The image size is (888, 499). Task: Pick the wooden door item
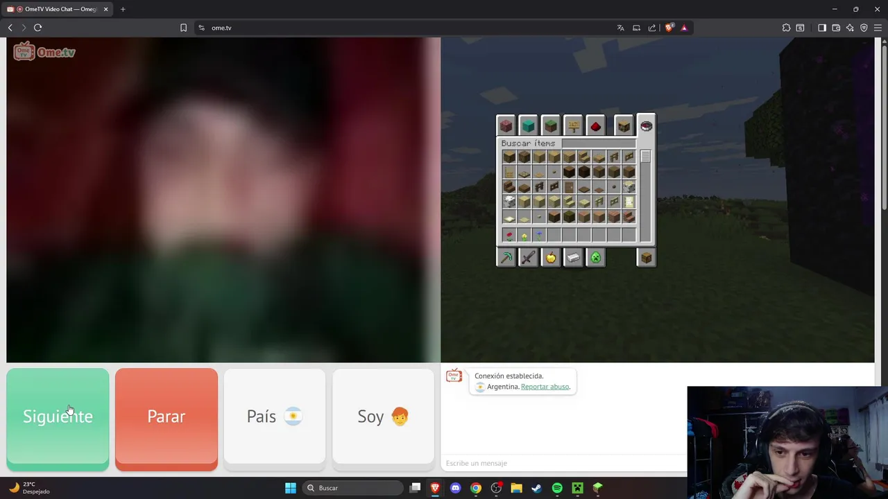569,186
